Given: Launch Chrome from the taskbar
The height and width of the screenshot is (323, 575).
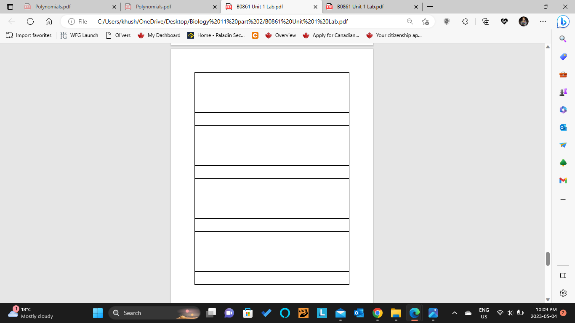Looking at the screenshot, I should [x=377, y=313].
